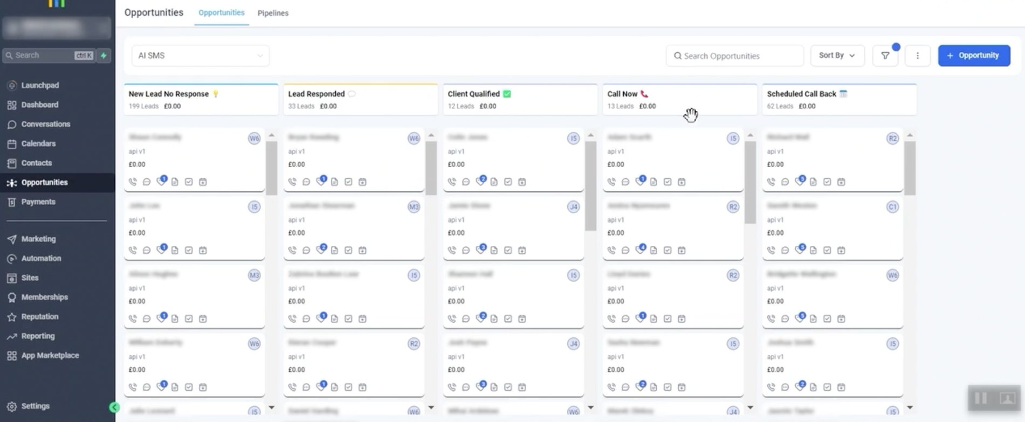Click New Lead No Response column scrollbar thumb
Image resolution: width=1025 pixels, height=422 pixels.
coord(271,168)
